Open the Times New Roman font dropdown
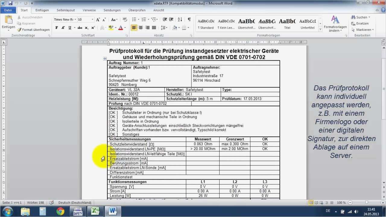This screenshot has height=217, width=386. point(75,19)
